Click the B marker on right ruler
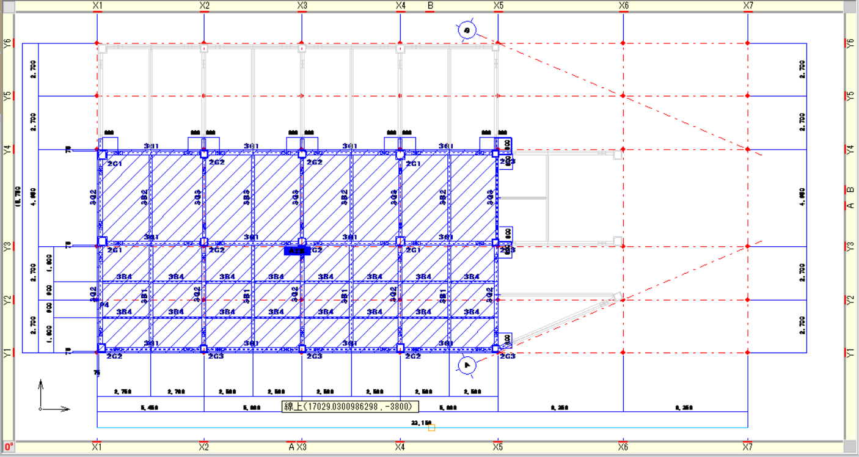859x457 pixels. [850, 190]
